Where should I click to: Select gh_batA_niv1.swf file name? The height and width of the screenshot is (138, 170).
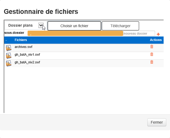point(27,55)
